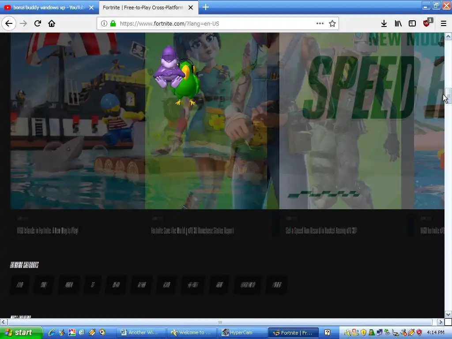Click the horizontal scrollbar right arrow
Viewport: 452px width, 339px height.
tap(441, 322)
